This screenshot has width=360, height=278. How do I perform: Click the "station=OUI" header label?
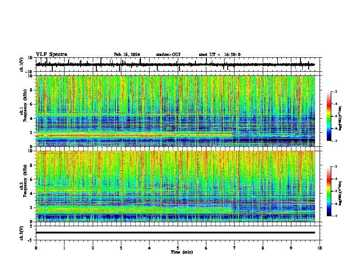point(168,55)
